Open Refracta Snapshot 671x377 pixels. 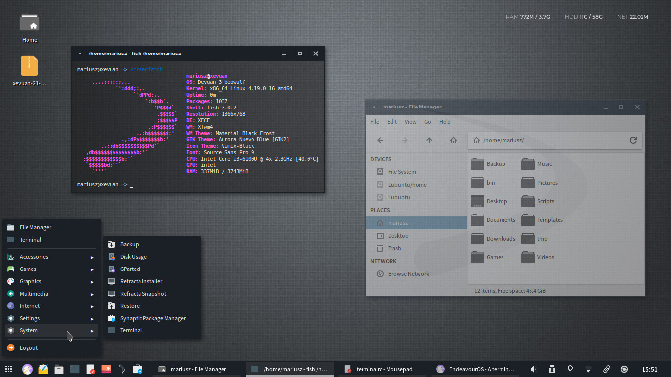pyautogui.click(x=152, y=294)
